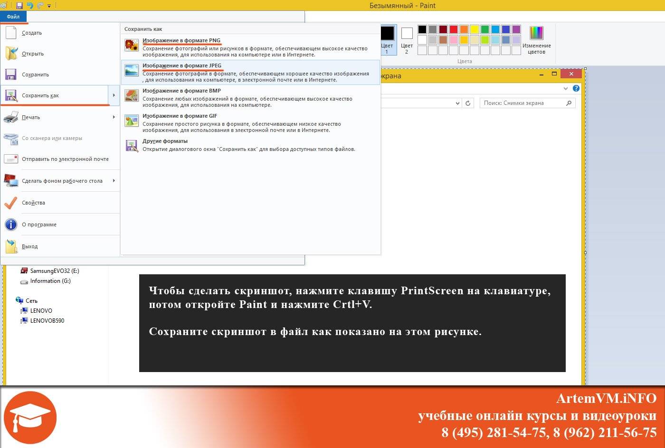This screenshot has height=448, width=665.
Task: Pick the dark gray swatch in top row
Action: (x=433, y=29)
